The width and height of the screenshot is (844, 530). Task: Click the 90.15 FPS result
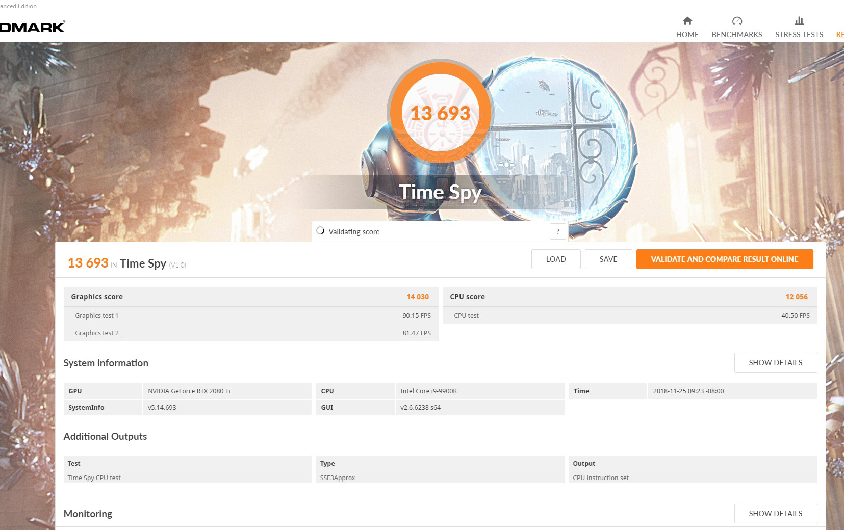click(417, 316)
